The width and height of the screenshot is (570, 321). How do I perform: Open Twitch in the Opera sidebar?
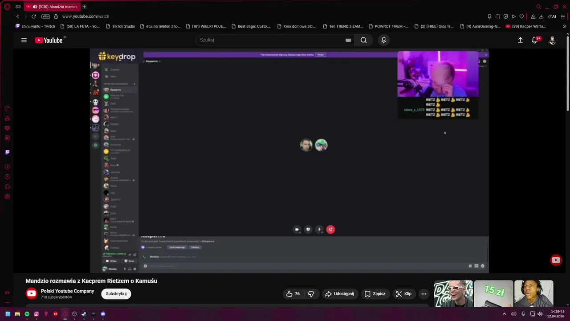(7, 152)
